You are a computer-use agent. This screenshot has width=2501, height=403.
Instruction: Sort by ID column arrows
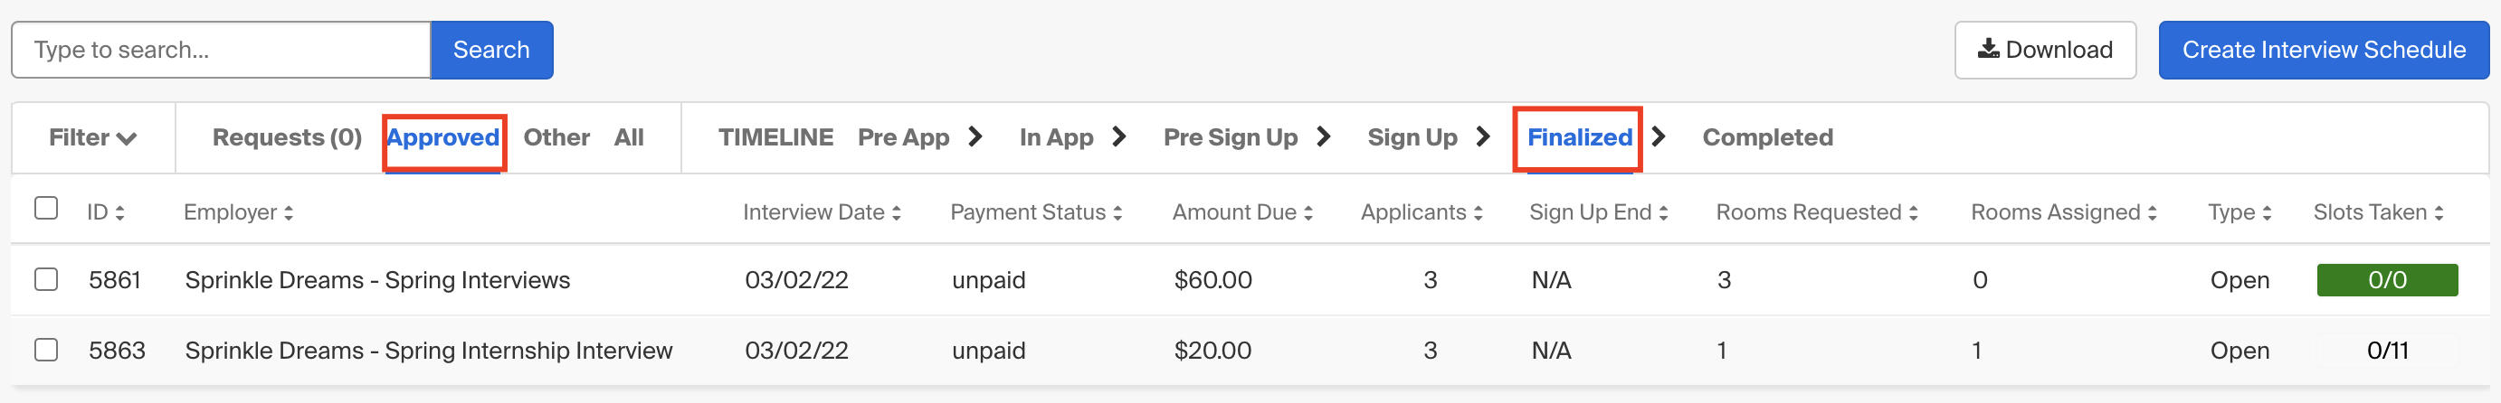[119, 213]
